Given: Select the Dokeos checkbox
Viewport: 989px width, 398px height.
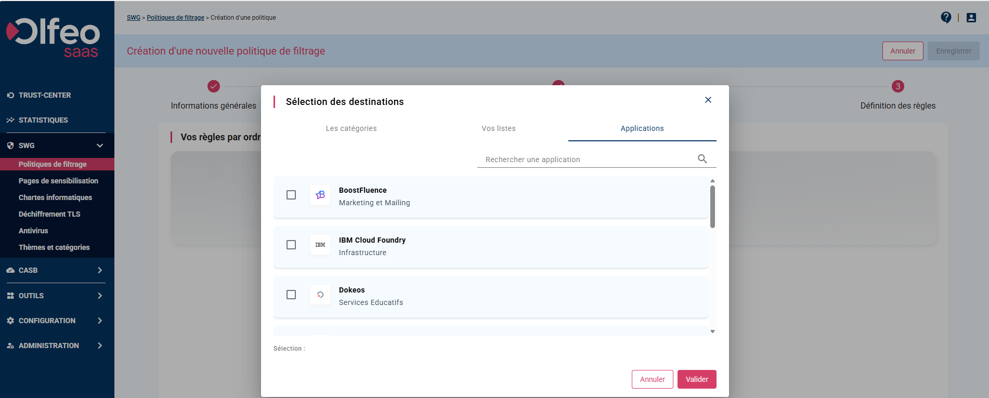Looking at the screenshot, I should pos(291,295).
